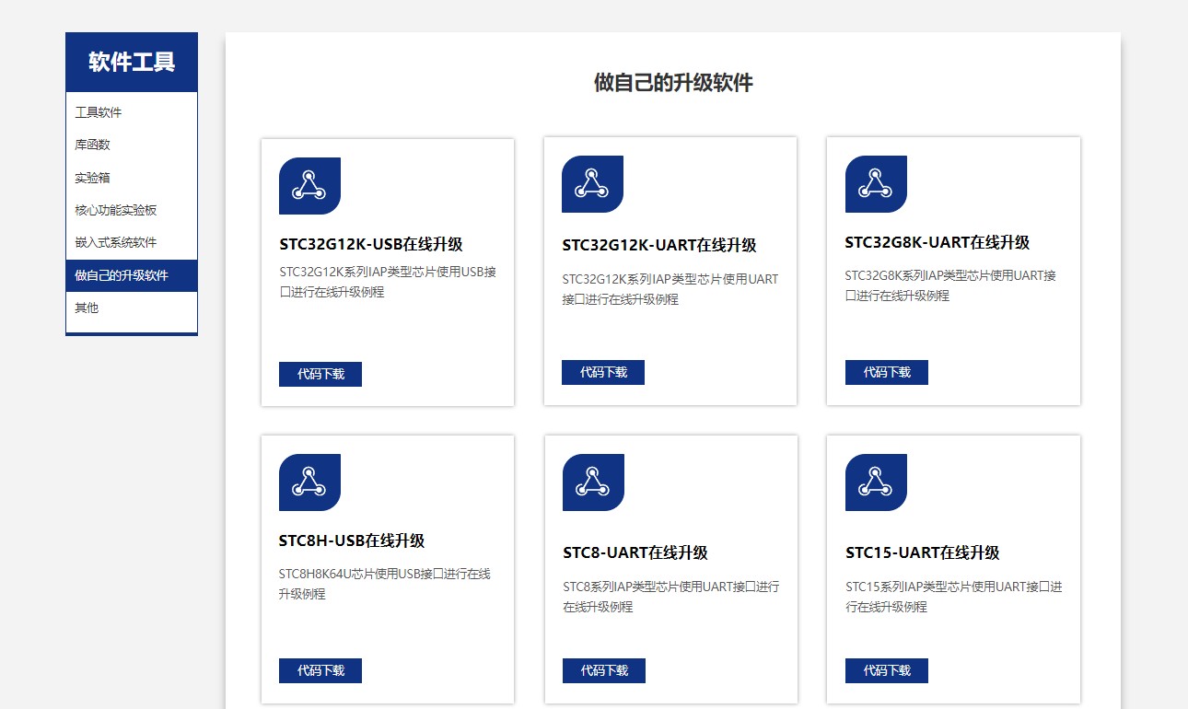The image size is (1188, 709).
Task: Click the 做自己的升级软件 page heading
Action: click(x=673, y=83)
